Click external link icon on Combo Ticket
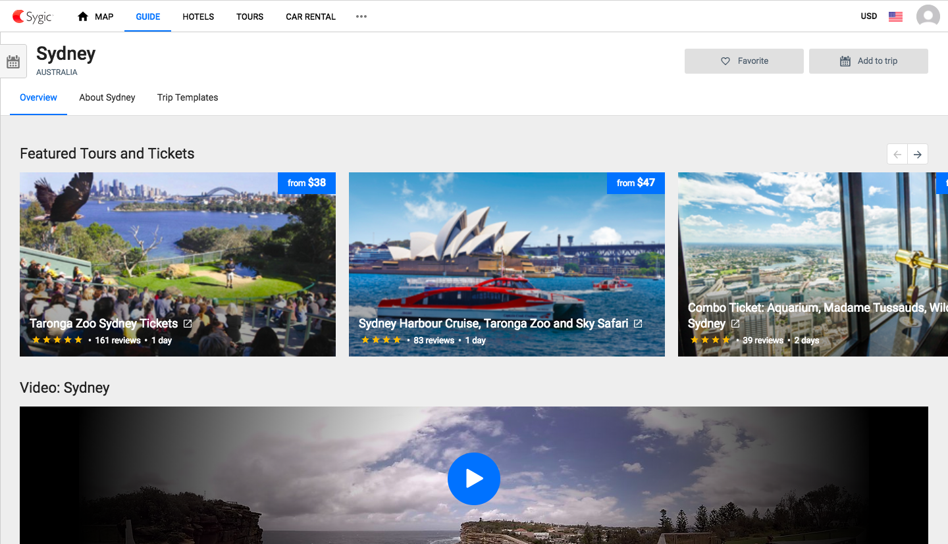948x544 pixels. [x=735, y=324]
